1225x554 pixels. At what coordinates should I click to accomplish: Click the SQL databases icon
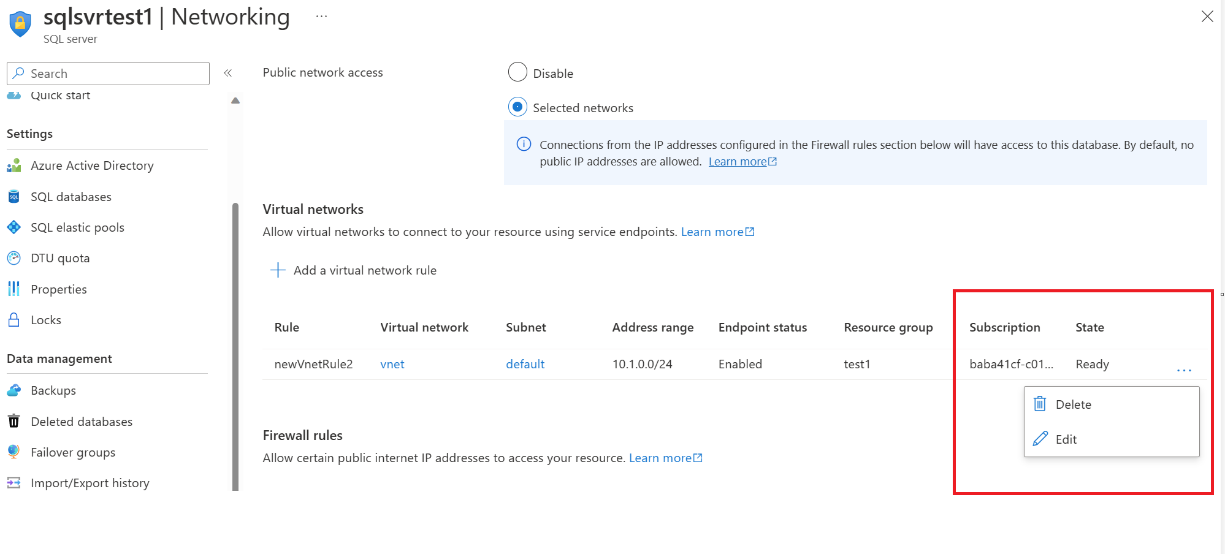(x=14, y=197)
